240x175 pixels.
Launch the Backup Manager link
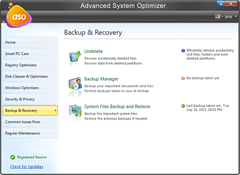coord(101,79)
